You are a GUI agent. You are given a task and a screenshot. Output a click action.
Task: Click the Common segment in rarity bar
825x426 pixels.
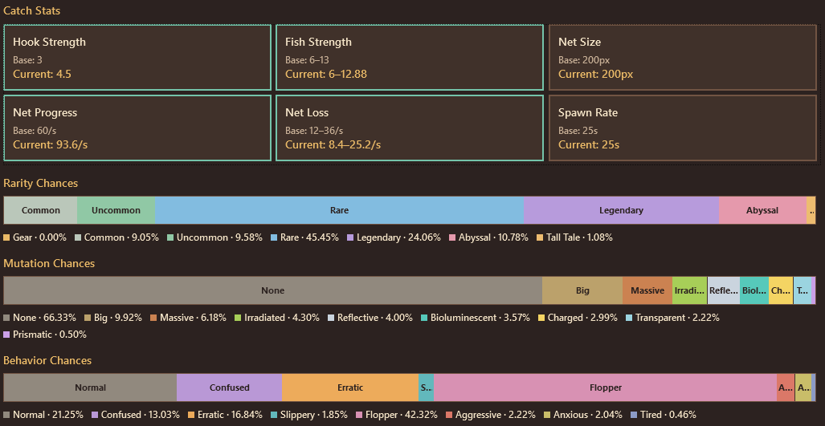40,210
